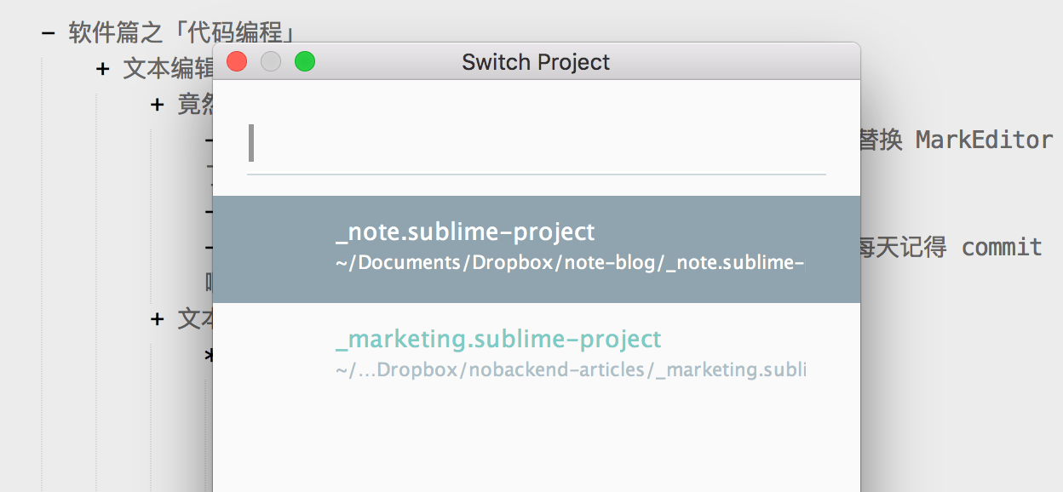The width and height of the screenshot is (1063, 492).
Task: Click the word MarkEditor in the editor
Action: coord(984,140)
